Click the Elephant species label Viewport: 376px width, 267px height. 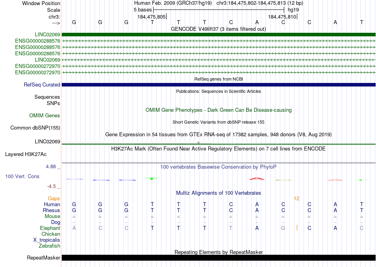[50, 228]
